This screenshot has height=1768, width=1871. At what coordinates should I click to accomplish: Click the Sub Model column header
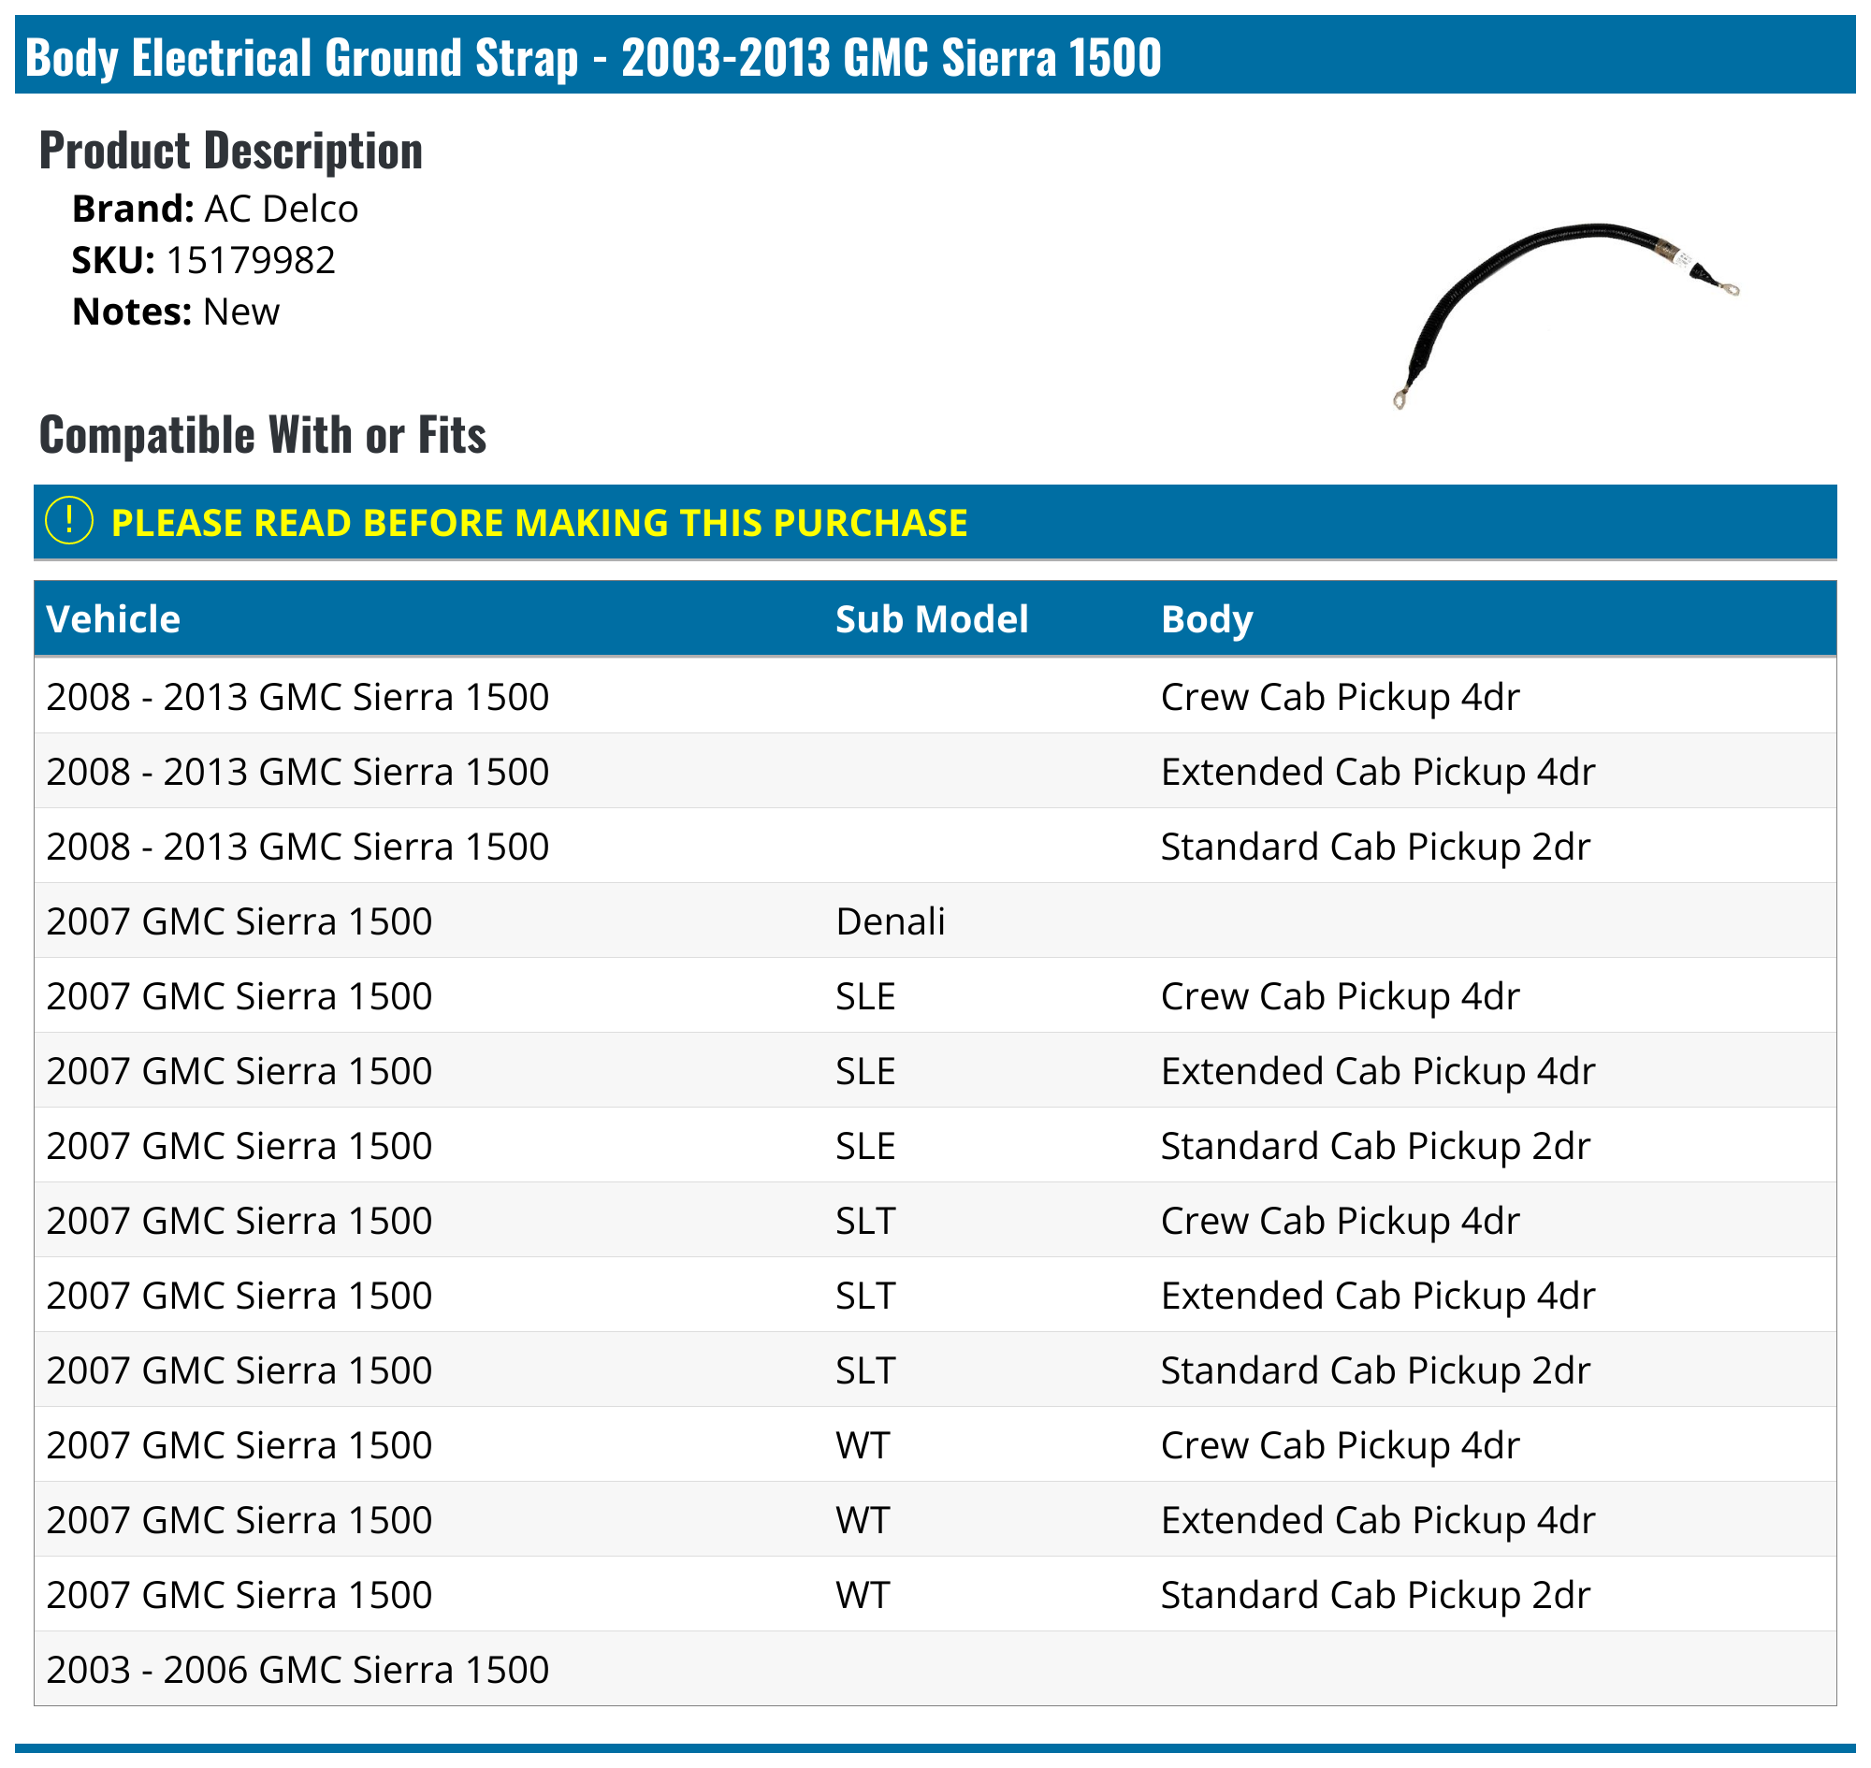(x=931, y=619)
